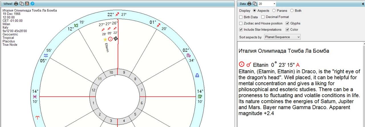Image resolution: width=365 pixels, height=127 pixels.
Task: Click the conjunction glyph in aspect list
Action: point(249,65)
